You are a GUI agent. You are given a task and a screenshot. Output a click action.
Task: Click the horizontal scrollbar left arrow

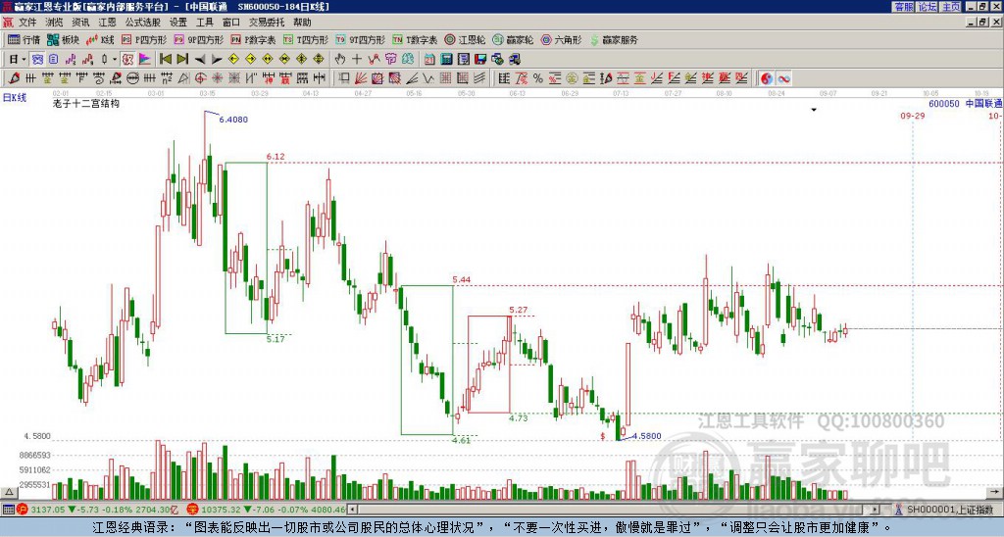point(353,511)
